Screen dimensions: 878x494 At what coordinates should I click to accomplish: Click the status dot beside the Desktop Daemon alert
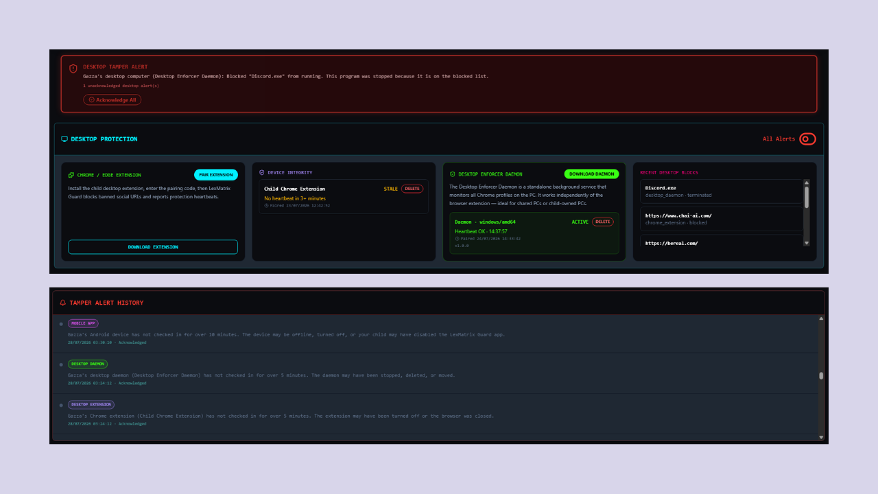pyautogui.click(x=61, y=364)
